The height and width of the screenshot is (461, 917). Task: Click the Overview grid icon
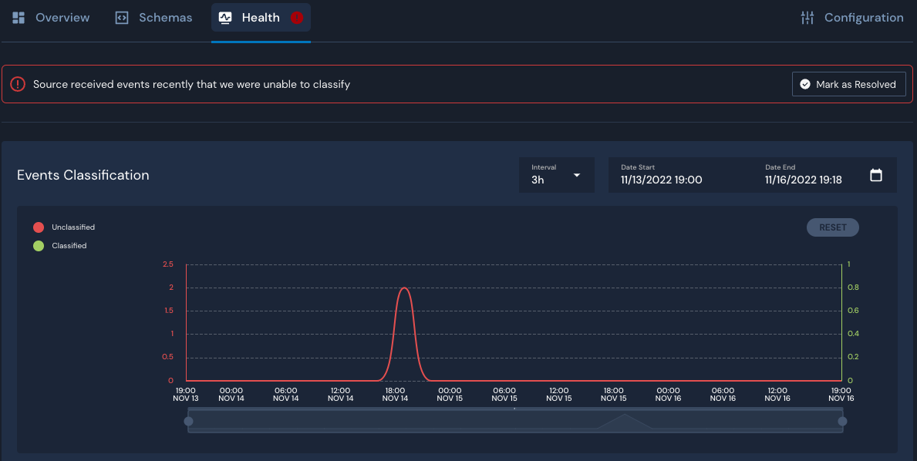[19, 18]
